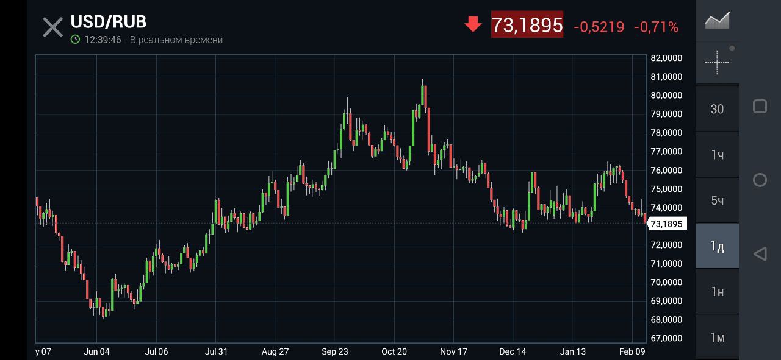This screenshot has width=781, height=360.
Task: Open the chart type area-chart icon
Action: tap(717, 21)
